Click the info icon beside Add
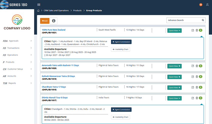Screen dimensions: 212x124 coord(54,21)
